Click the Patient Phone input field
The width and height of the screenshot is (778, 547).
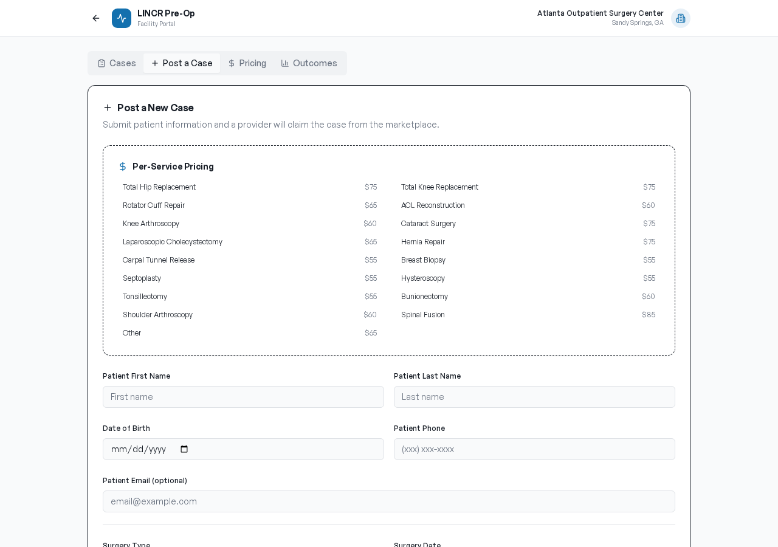coord(534,449)
